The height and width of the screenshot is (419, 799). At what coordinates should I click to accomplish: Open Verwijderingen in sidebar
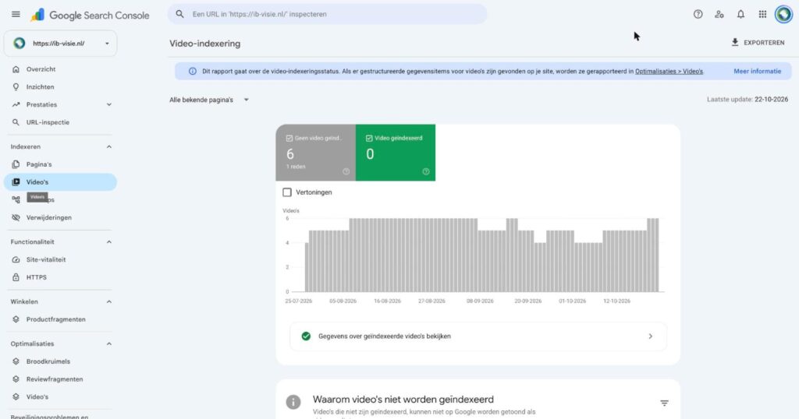[60, 217]
